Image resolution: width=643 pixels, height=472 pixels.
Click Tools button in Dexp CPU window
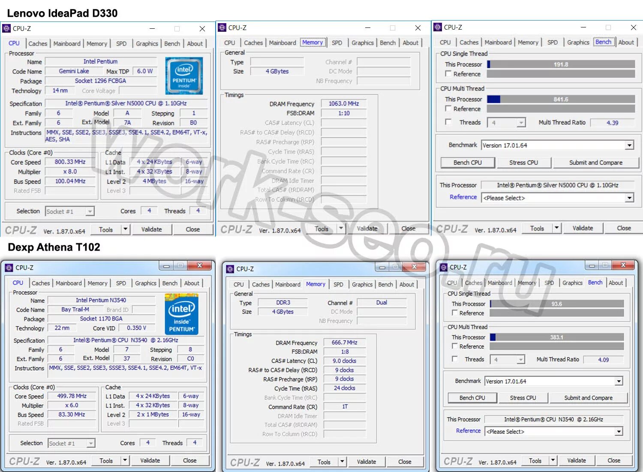tap(106, 460)
